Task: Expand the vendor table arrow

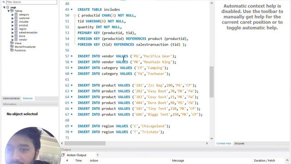Action: click(13, 40)
